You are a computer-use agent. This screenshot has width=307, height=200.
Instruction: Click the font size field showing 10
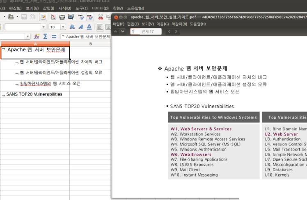55,27
